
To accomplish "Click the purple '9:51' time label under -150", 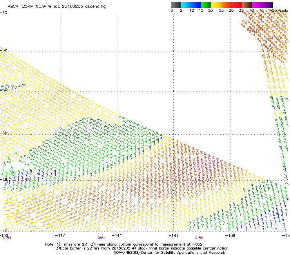I will click(7, 238).
